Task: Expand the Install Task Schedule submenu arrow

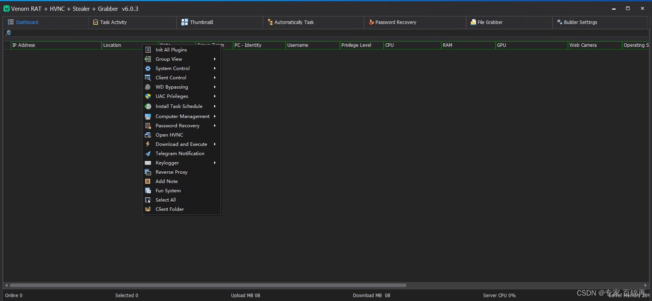Action: tap(214, 106)
